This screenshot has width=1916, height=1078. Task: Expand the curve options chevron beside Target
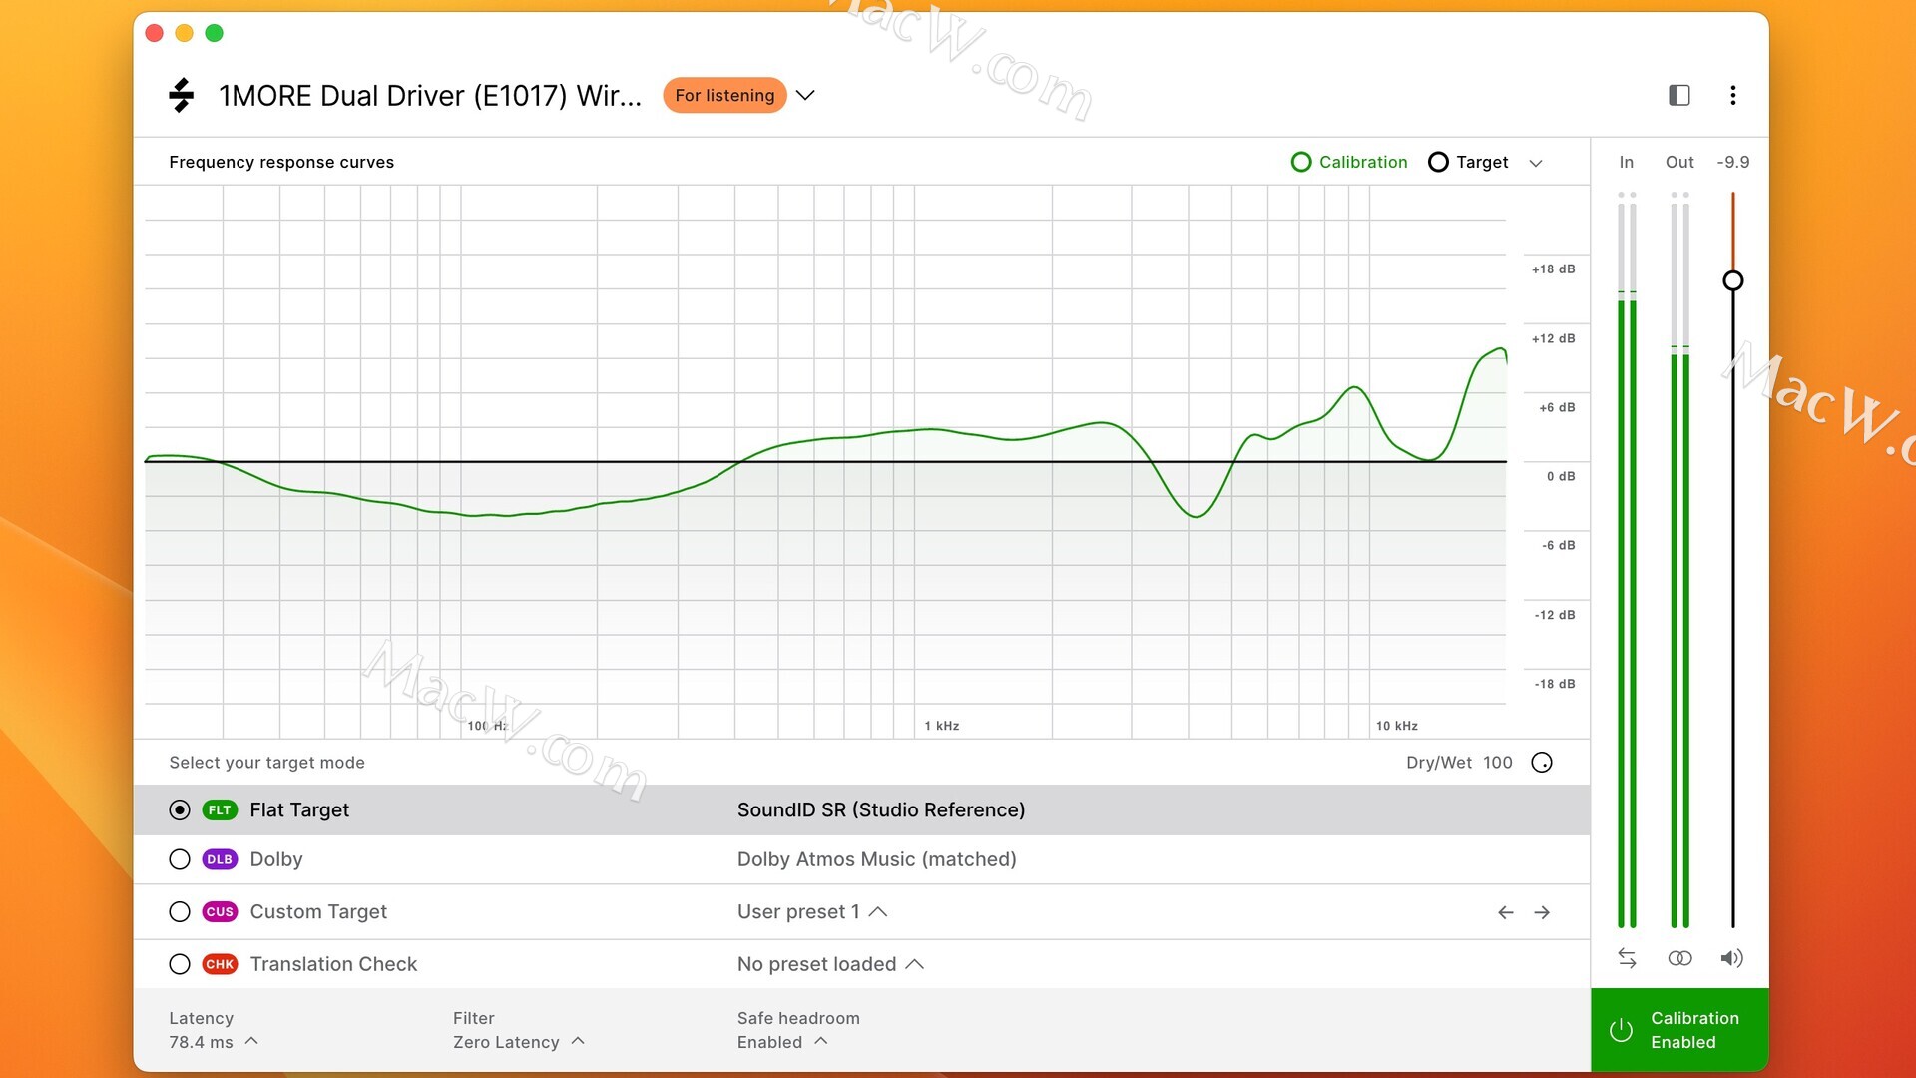(1536, 163)
